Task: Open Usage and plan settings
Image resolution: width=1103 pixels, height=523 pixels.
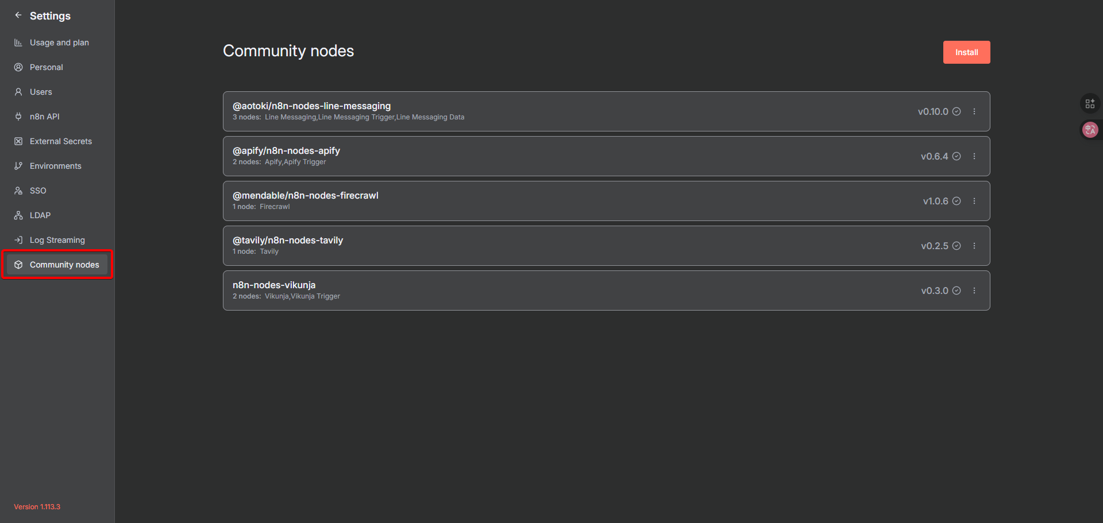Action: click(x=59, y=42)
